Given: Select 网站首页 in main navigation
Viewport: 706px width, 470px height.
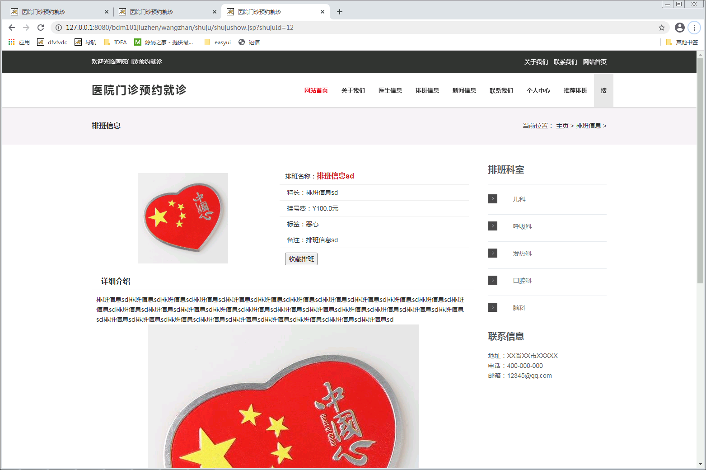Looking at the screenshot, I should tap(316, 90).
